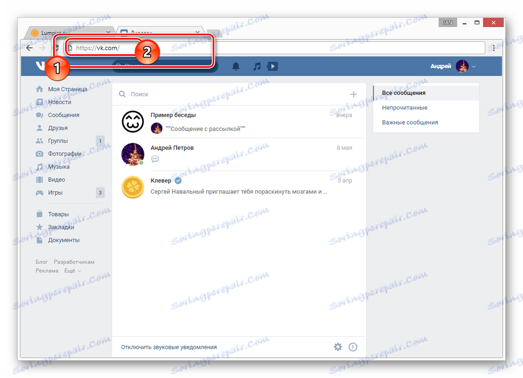Screen dimensions: 523x378
Task: Close the Диалоги browser tab
Action: point(197,33)
